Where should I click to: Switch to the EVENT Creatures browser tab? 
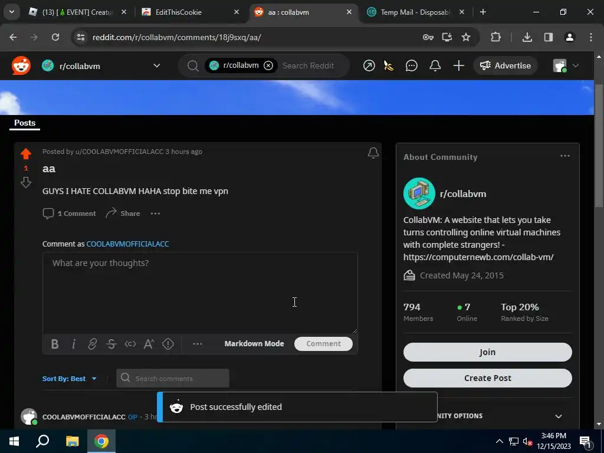tap(77, 12)
